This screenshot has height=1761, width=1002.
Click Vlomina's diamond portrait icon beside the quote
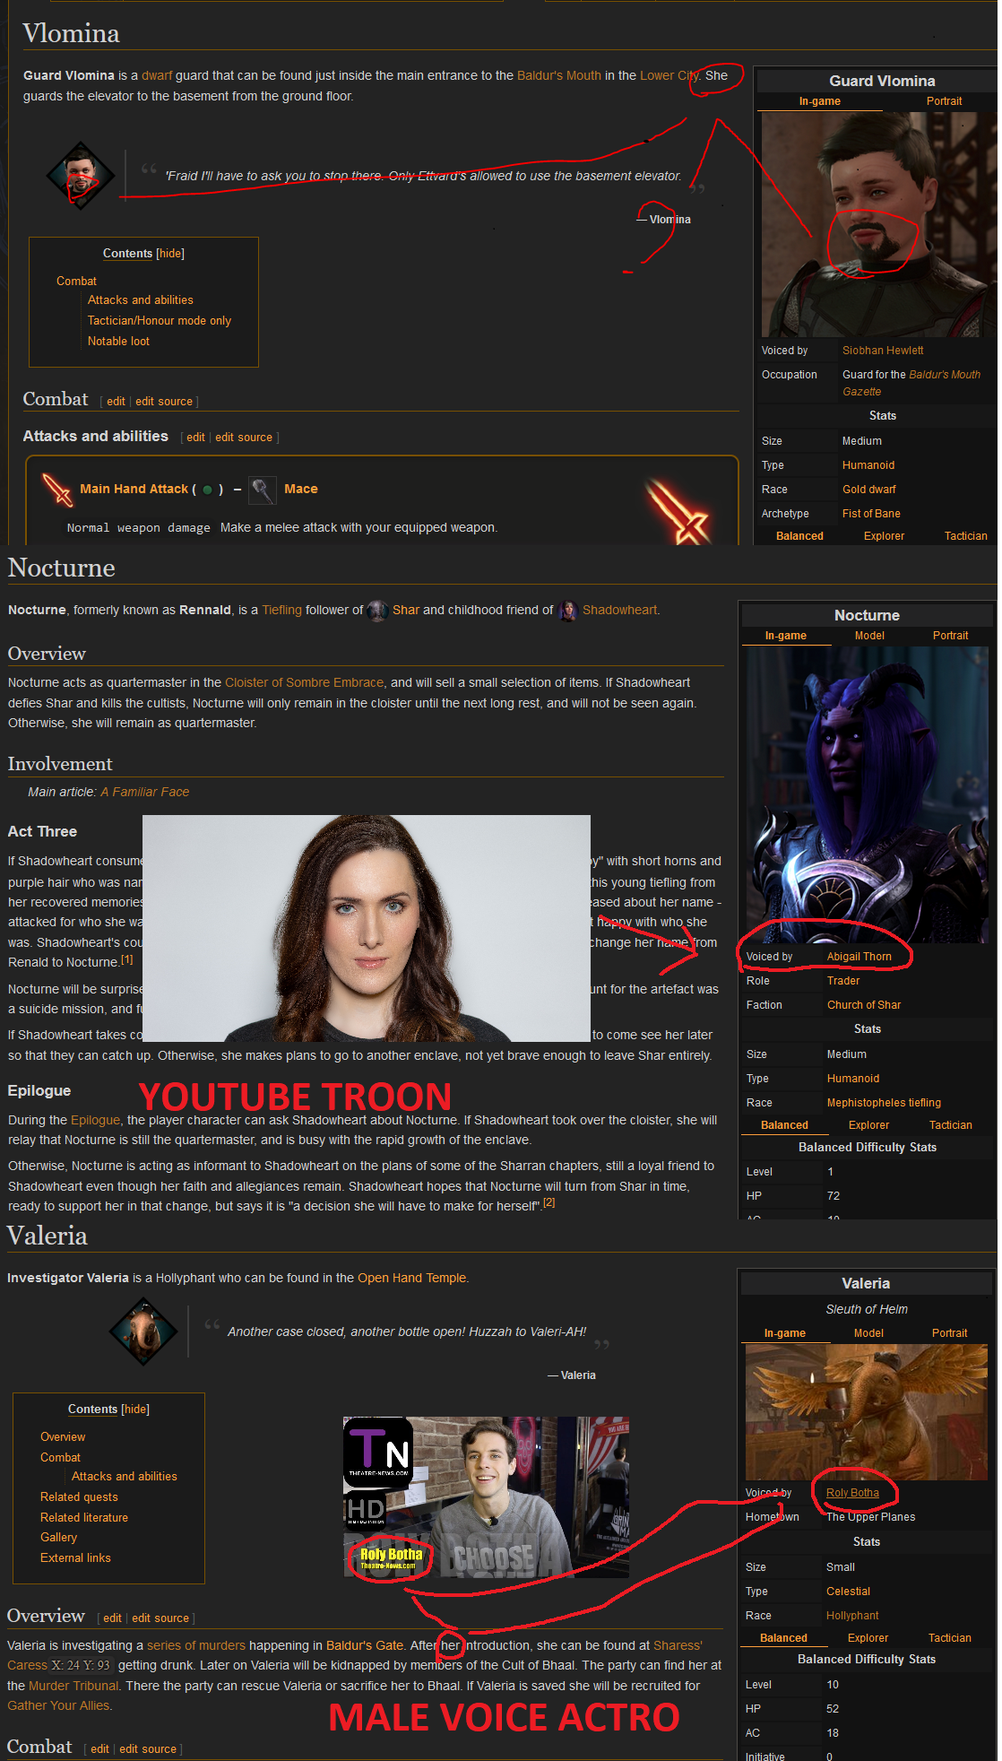(81, 176)
